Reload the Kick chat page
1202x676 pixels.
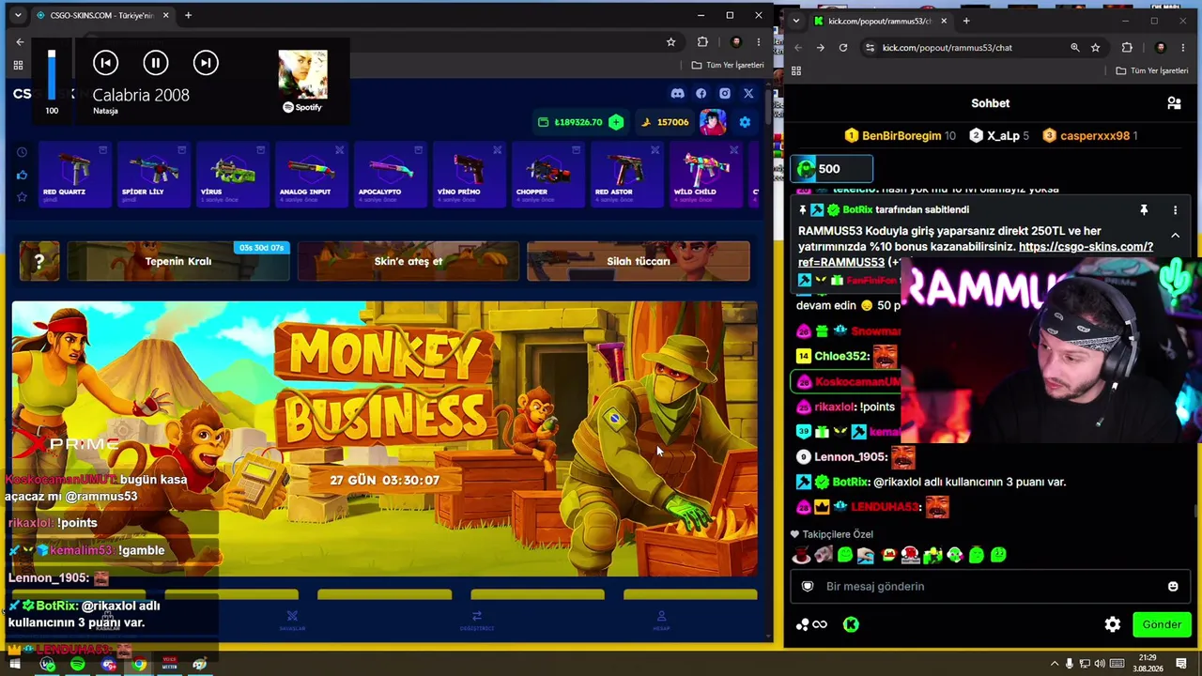[843, 48]
